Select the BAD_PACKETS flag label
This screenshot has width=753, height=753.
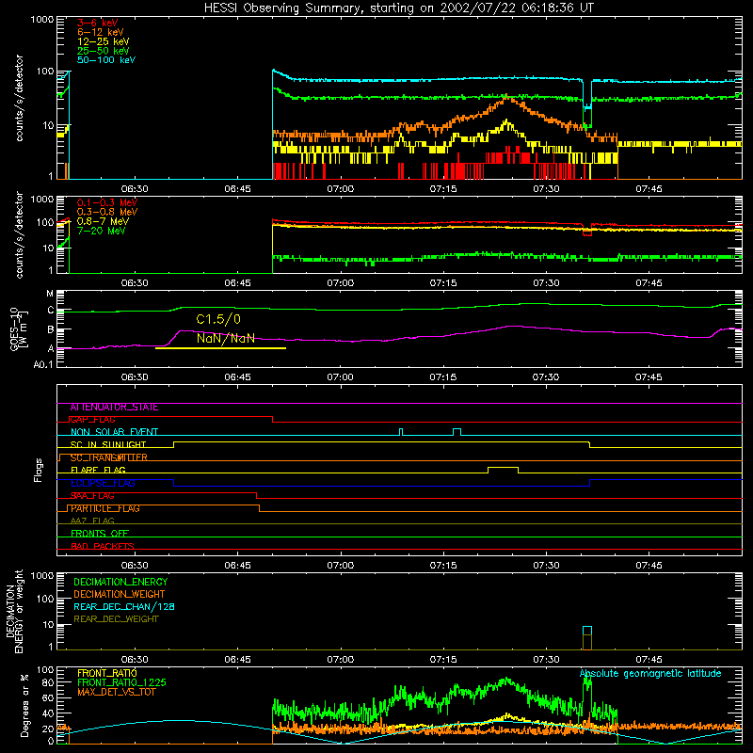pyautogui.click(x=103, y=546)
